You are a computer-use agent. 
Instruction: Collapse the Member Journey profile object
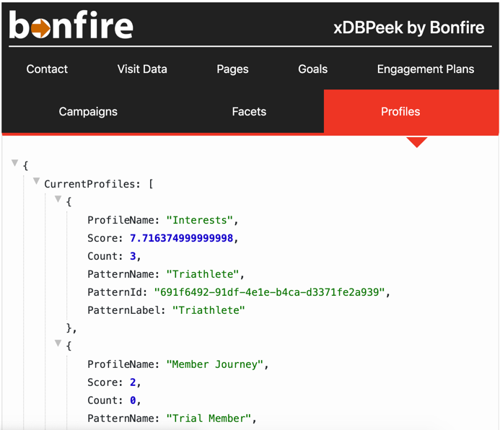point(58,343)
